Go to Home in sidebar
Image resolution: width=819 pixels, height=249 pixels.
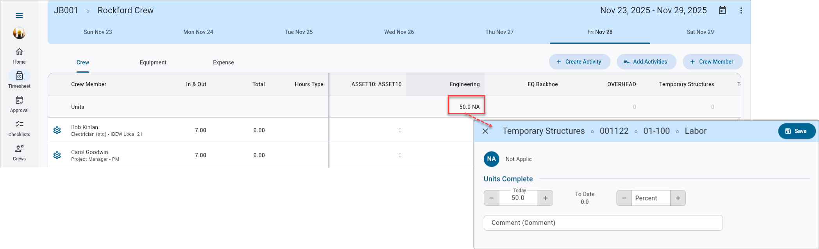coord(19,56)
